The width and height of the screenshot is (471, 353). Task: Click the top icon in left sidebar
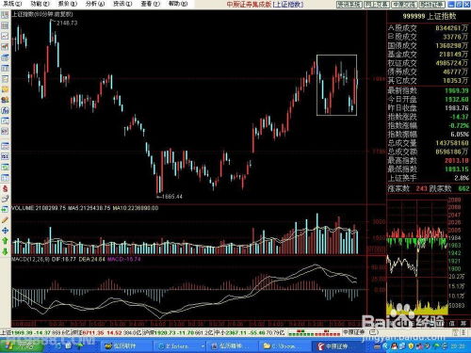tap(5, 15)
